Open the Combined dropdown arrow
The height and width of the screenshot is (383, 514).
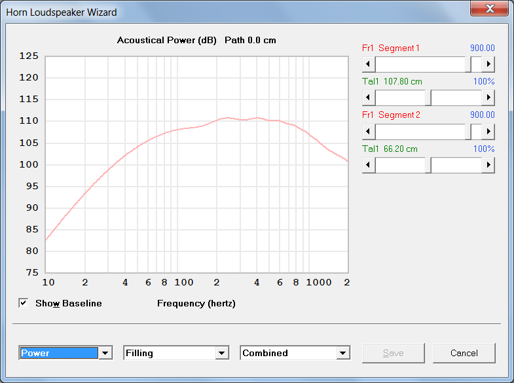343,353
